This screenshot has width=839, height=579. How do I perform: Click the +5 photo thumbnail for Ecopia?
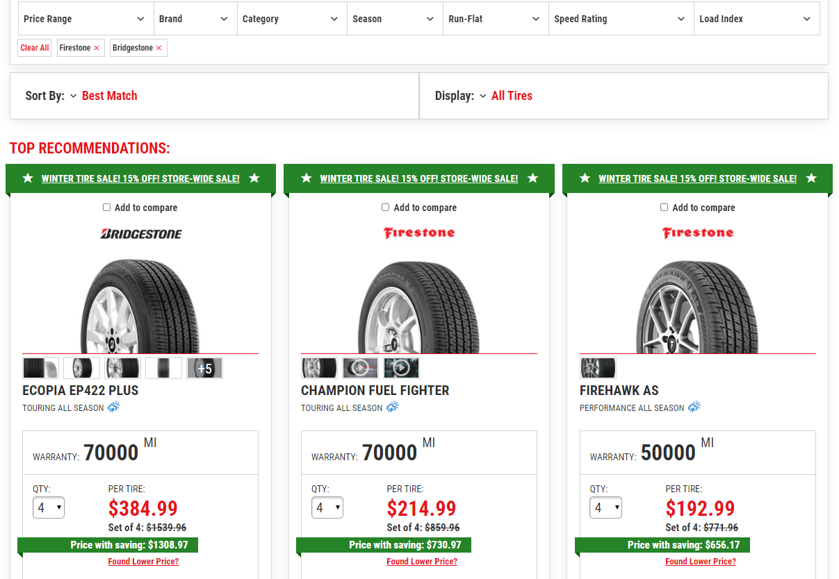(x=204, y=367)
